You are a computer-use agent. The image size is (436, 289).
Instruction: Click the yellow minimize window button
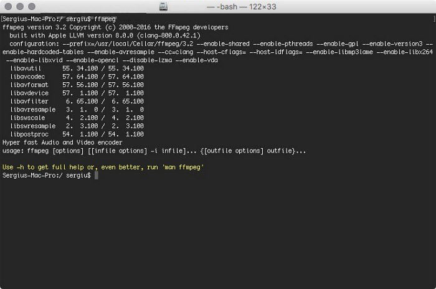coord(20,6)
